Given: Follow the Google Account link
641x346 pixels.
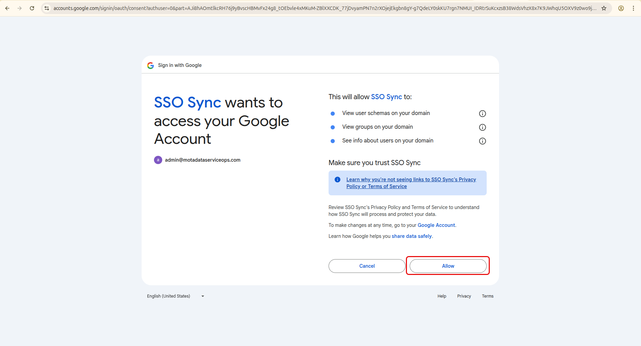Looking at the screenshot, I should click(x=436, y=225).
